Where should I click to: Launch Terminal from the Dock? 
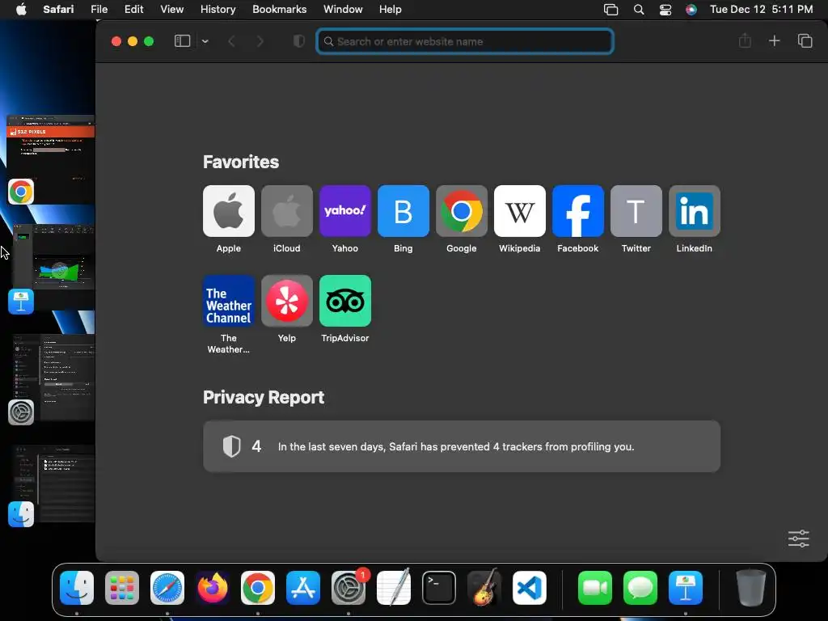pyautogui.click(x=439, y=587)
